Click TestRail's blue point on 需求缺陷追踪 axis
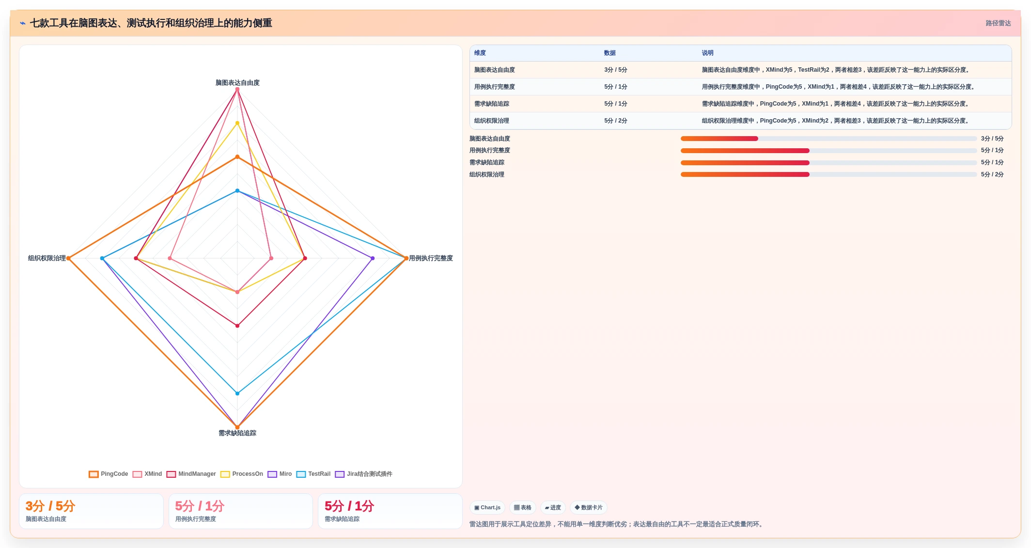Image resolution: width=1031 pixels, height=548 pixels. coord(237,393)
